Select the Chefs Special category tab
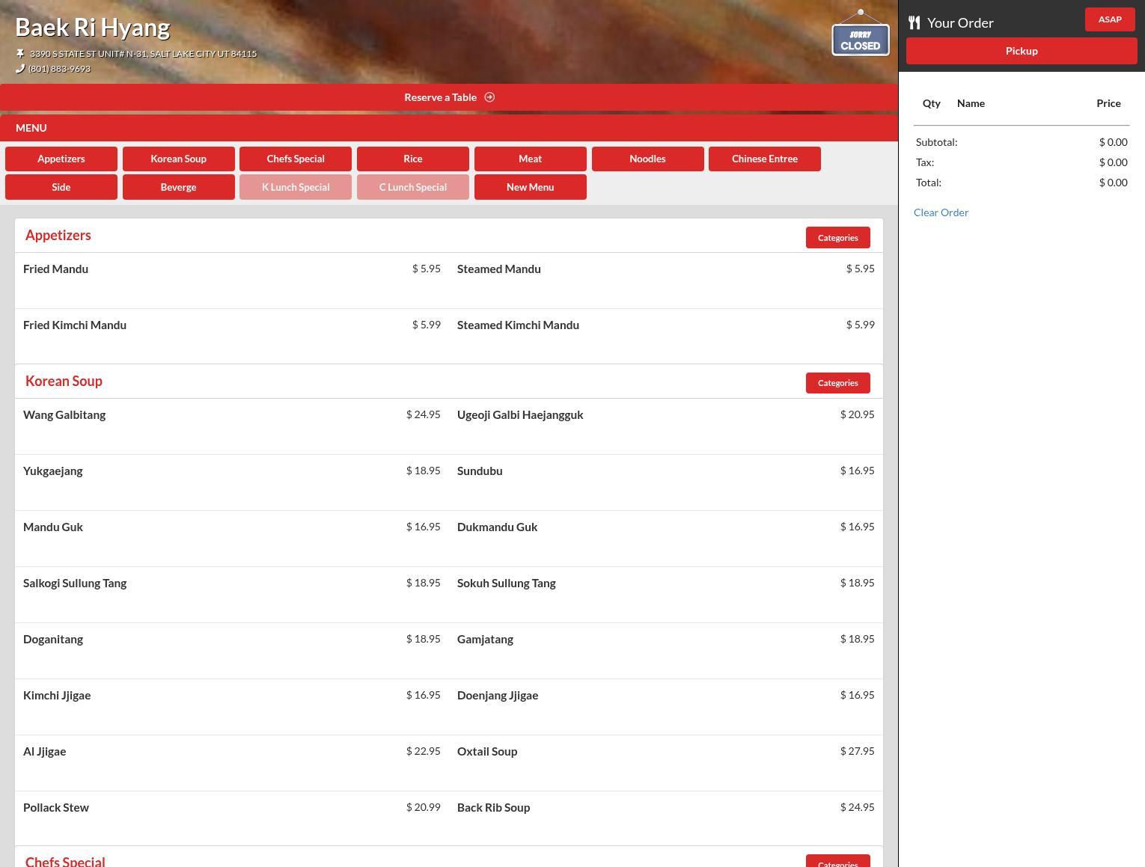1145x867 pixels. [x=295, y=159]
